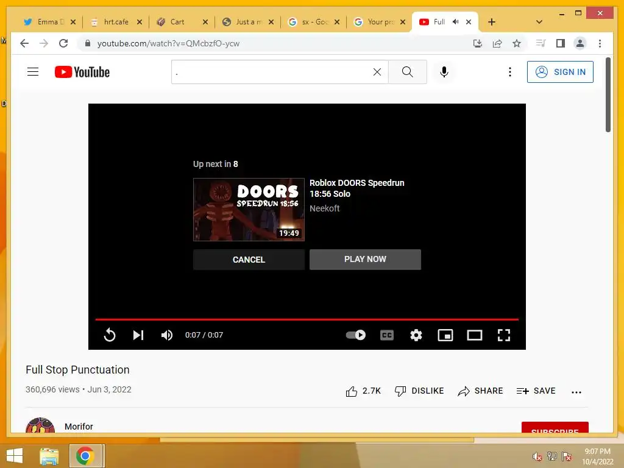Open Morifor channel avatar

(40, 425)
